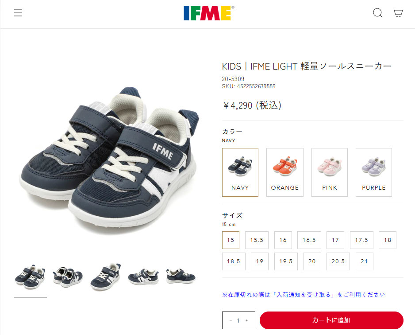The width and height of the screenshot is (415, 335).
Task: Select size 15.5
Action: [257, 240]
